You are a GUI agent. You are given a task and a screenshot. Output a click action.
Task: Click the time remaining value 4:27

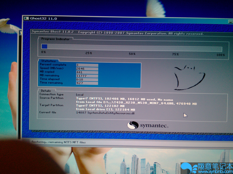tap(87, 83)
